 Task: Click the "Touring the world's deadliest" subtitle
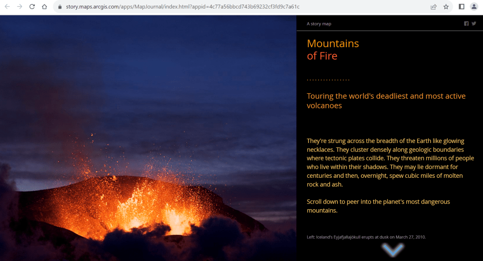tap(386, 101)
